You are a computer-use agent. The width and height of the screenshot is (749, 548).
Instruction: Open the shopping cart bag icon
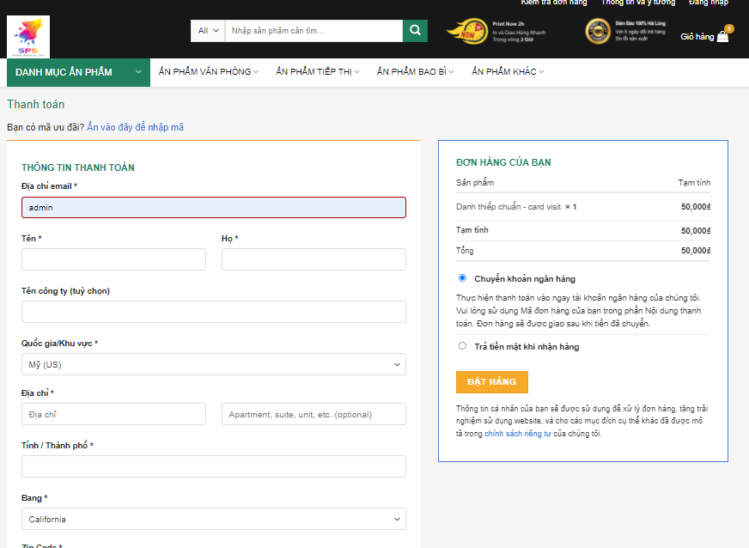722,37
